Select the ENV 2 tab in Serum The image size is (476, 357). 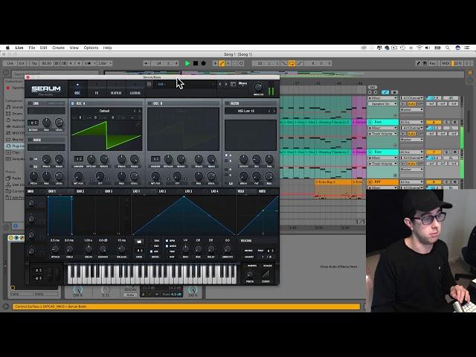point(80,191)
